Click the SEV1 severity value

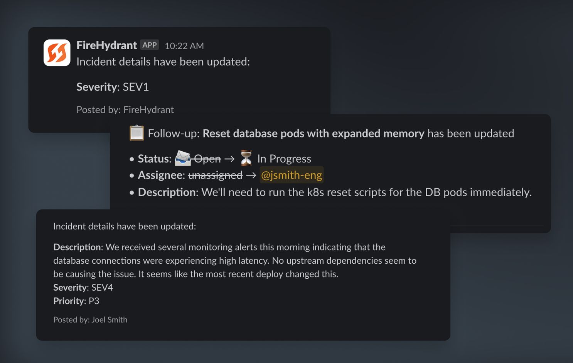click(136, 87)
